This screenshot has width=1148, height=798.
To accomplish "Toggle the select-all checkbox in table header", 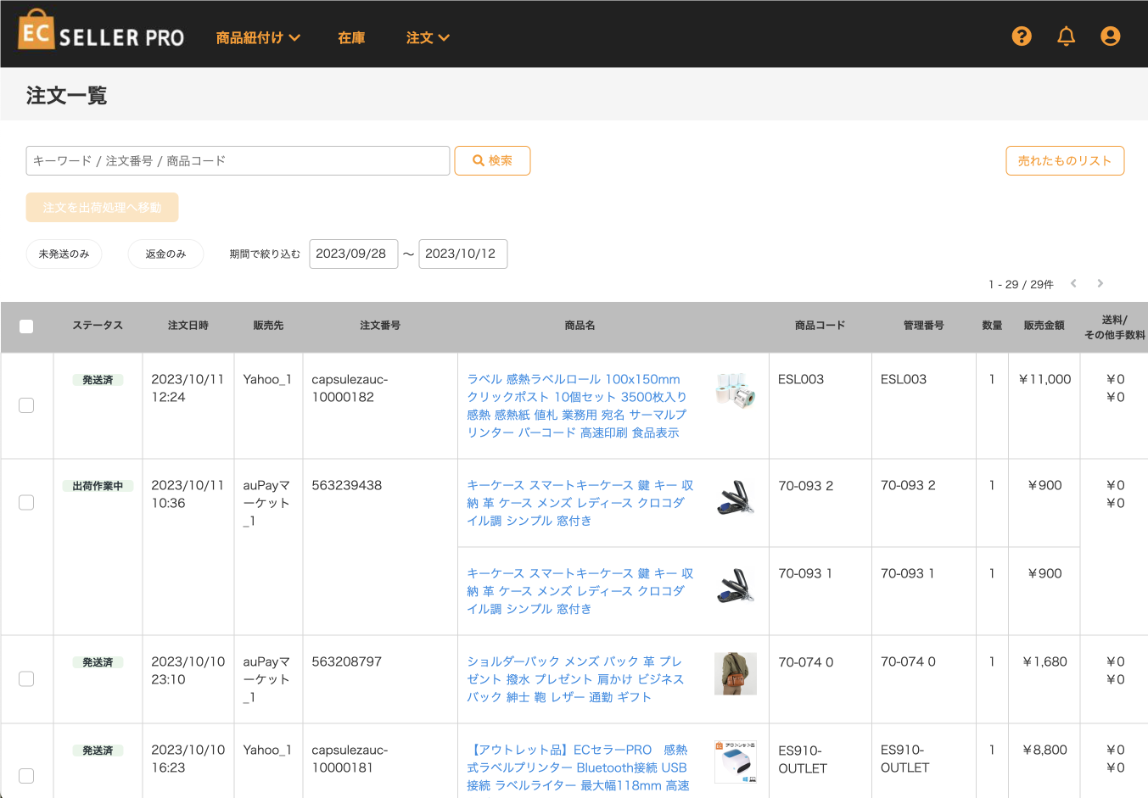I will point(26,326).
